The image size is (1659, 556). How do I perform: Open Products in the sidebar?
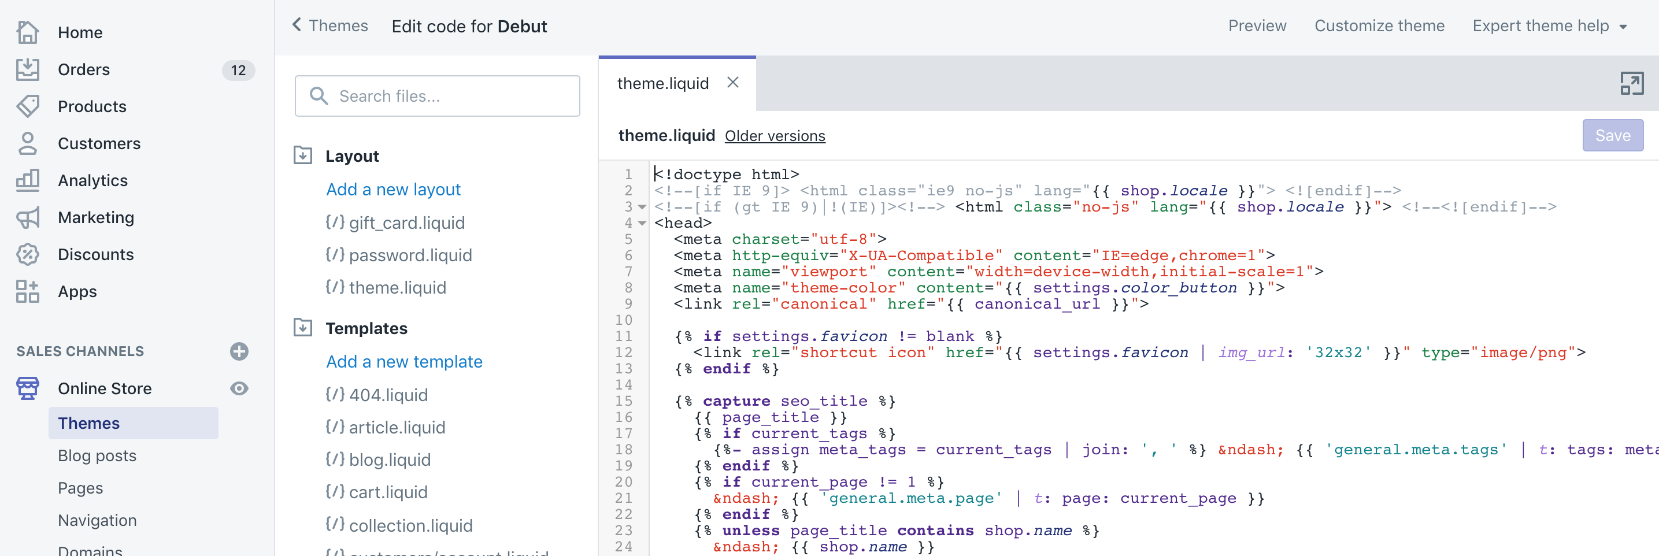92,106
